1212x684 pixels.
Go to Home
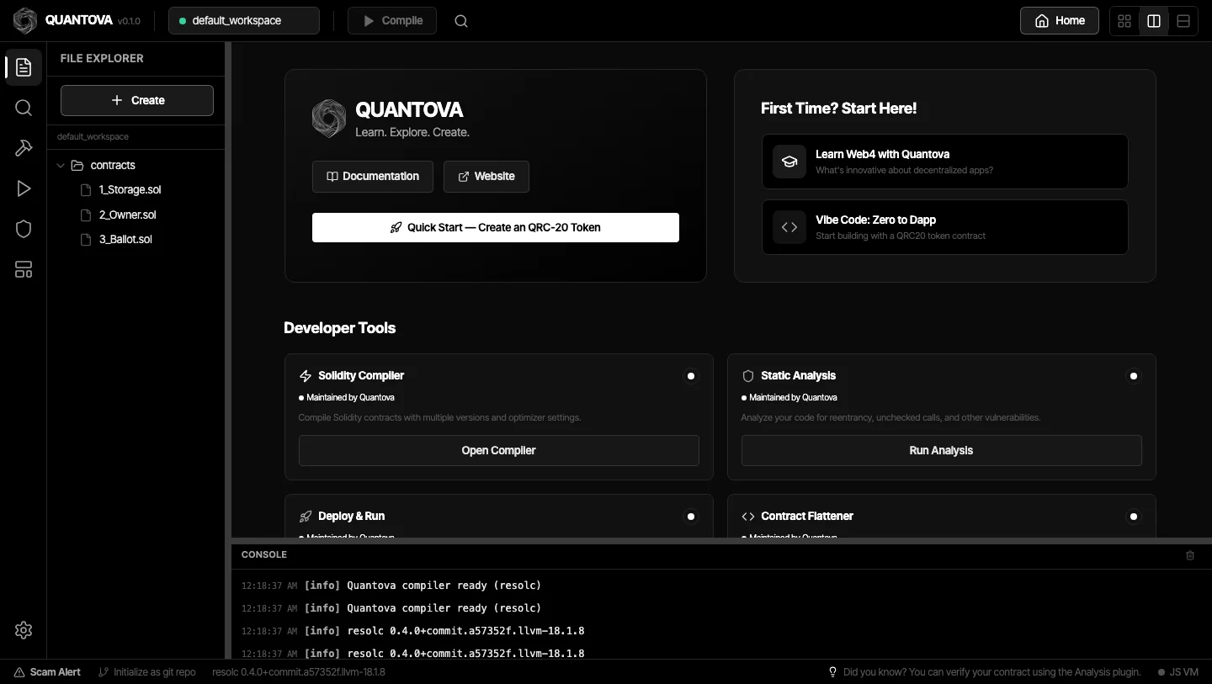point(1060,21)
